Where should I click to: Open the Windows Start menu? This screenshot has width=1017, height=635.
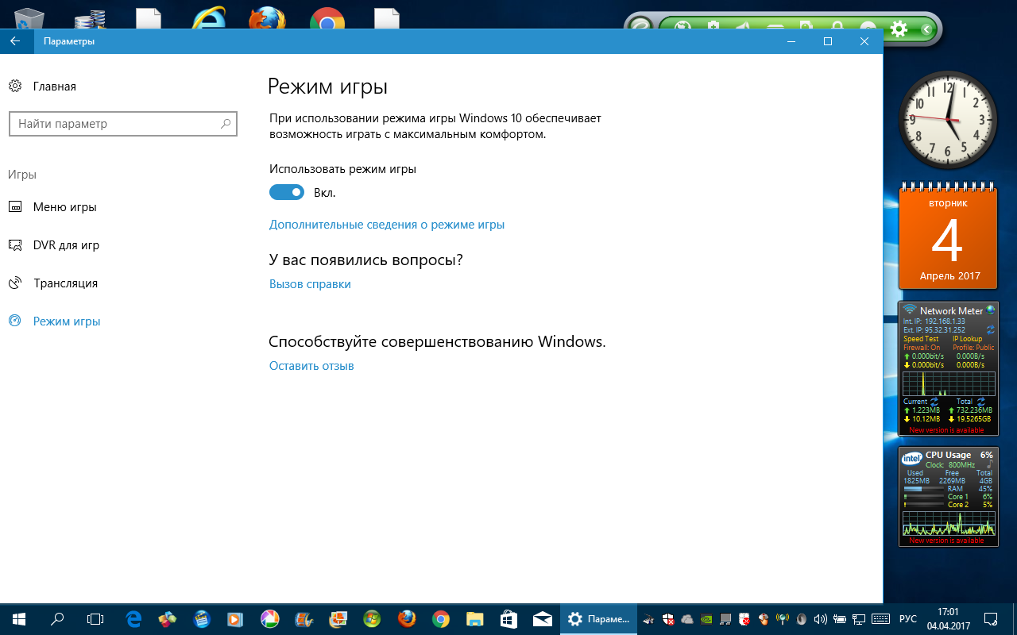[19, 618]
